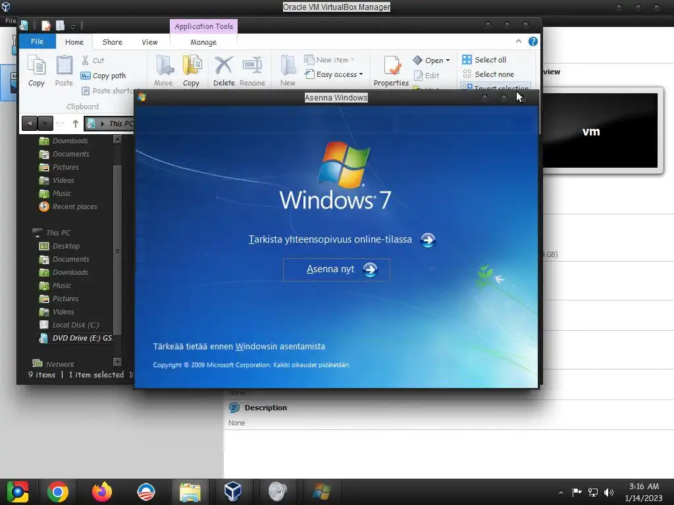The height and width of the screenshot is (505, 674).
Task: Click Tarkista yhteensopivuus online-tilassa link
Action: point(330,239)
